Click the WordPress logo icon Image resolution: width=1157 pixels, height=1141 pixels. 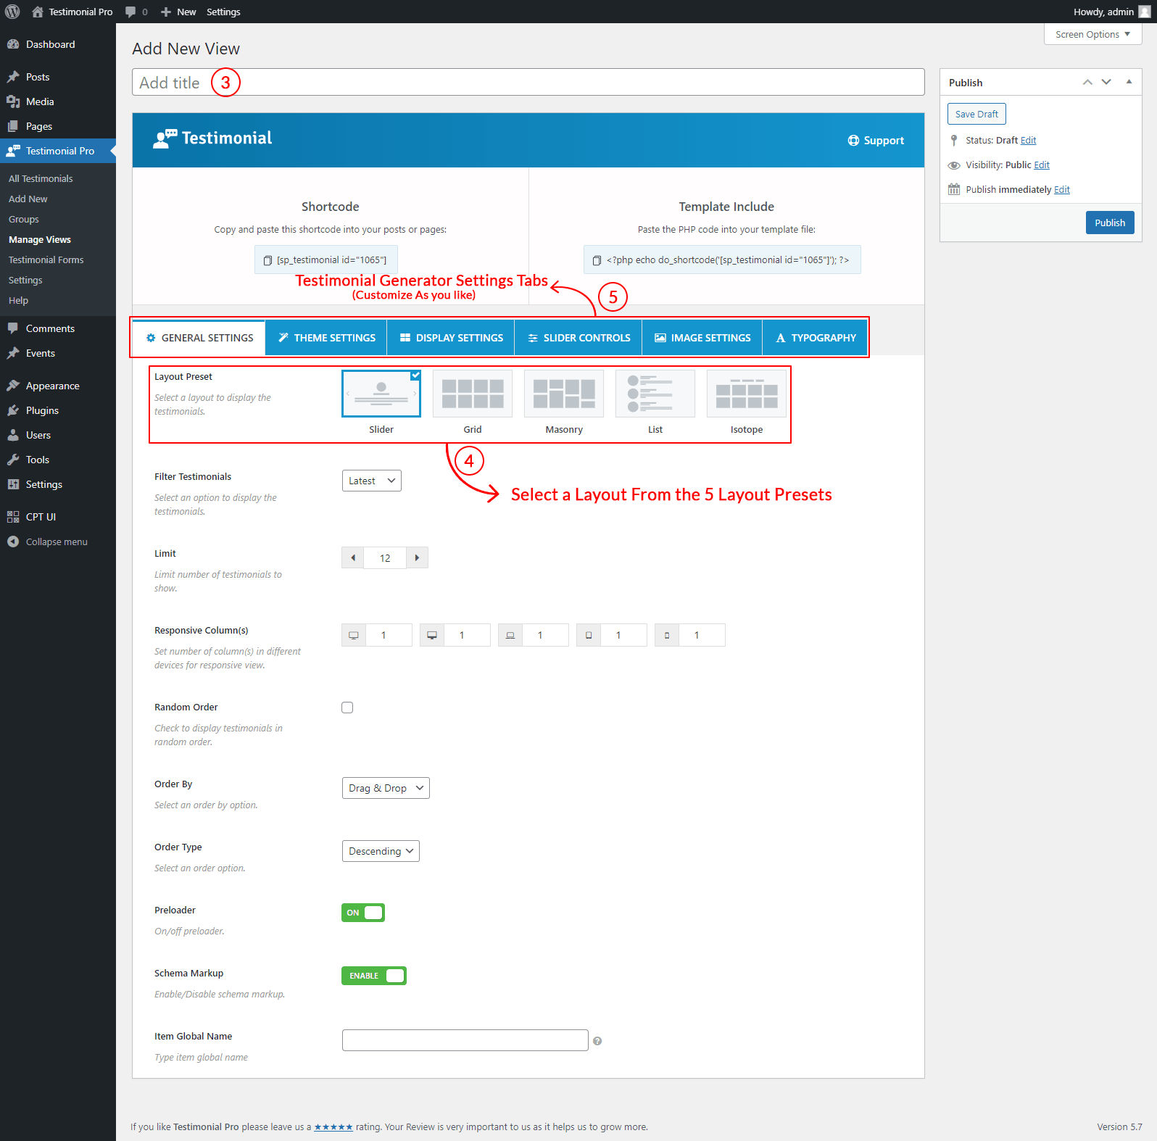pyautogui.click(x=12, y=12)
